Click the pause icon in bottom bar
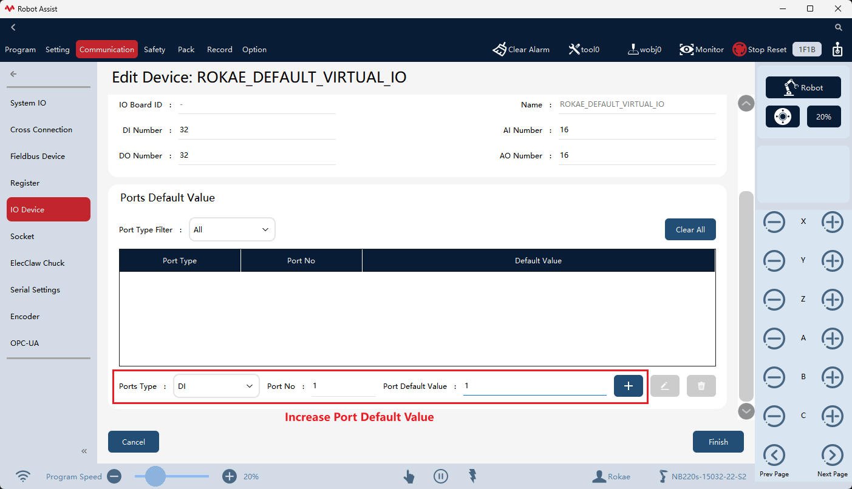 (441, 476)
